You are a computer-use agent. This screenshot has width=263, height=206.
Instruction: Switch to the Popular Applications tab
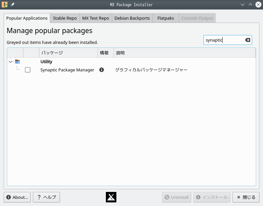pyautogui.click(x=27, y=18)
